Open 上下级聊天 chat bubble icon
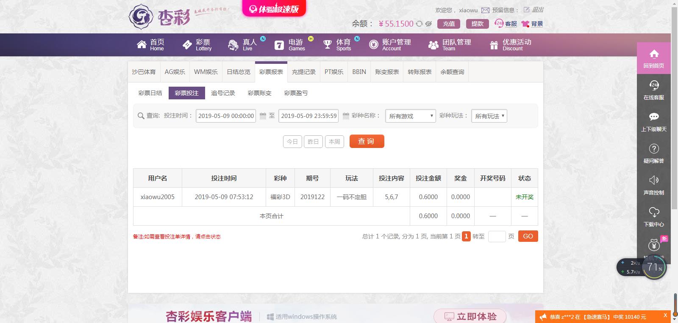The image size is (678, 323). (x=654, y=117)
